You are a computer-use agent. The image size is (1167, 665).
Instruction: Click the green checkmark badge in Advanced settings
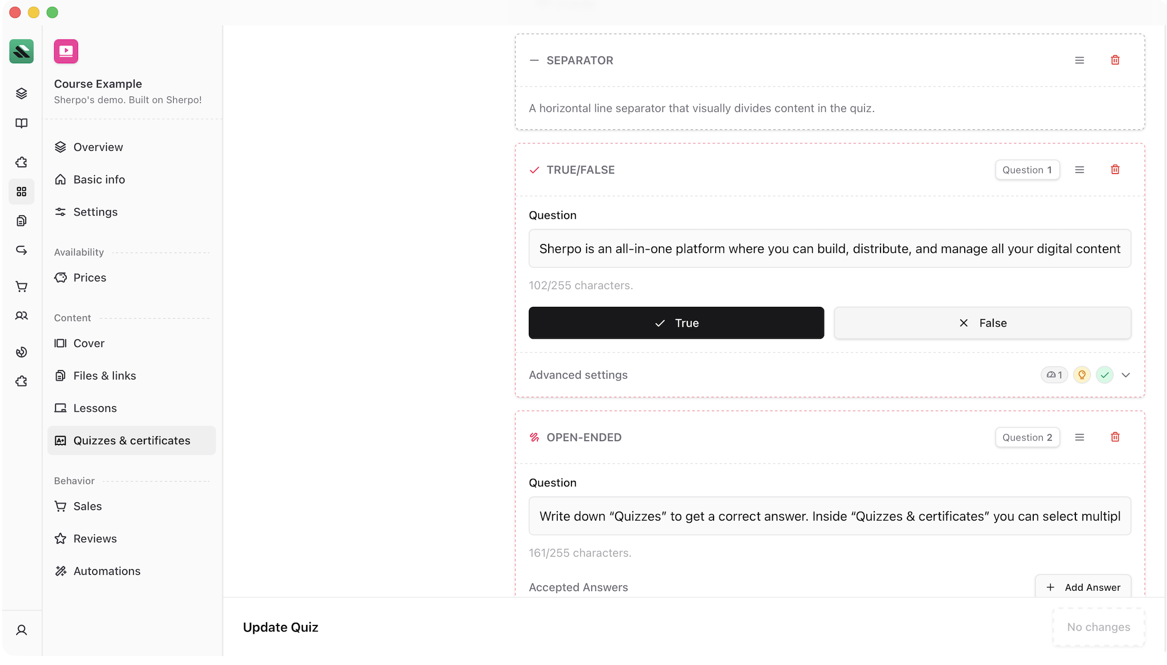click(x=1104, y=375)
